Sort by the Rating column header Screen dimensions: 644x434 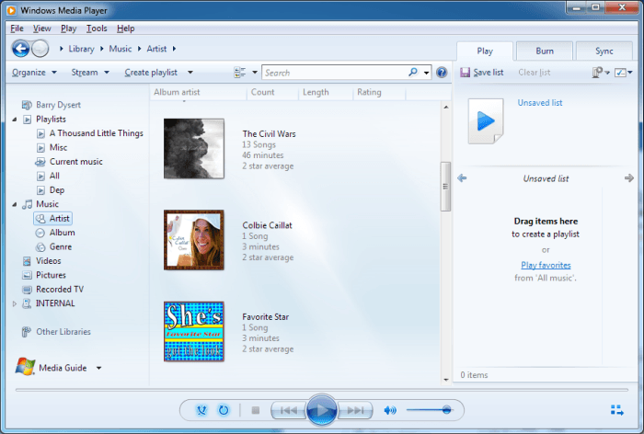click(379, 92)
